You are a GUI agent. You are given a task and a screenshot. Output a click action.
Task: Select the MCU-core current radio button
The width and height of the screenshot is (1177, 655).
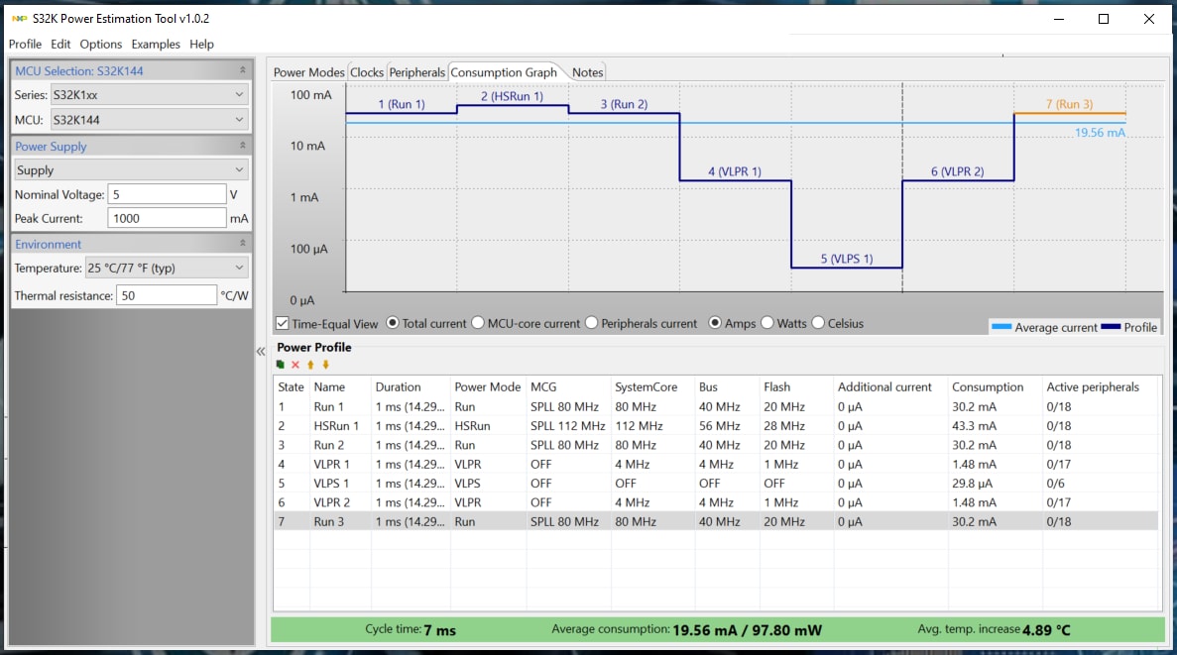click(478, 323)
